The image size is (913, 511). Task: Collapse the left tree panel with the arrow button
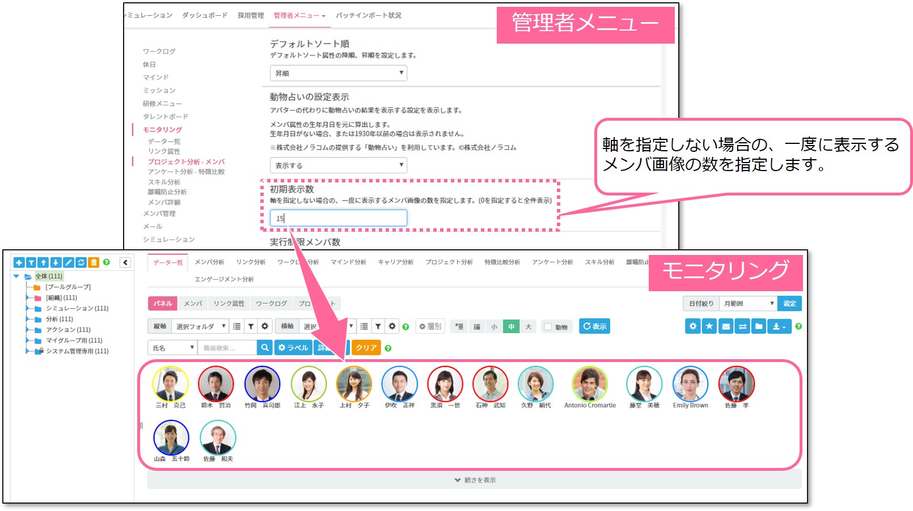(125, 262)
